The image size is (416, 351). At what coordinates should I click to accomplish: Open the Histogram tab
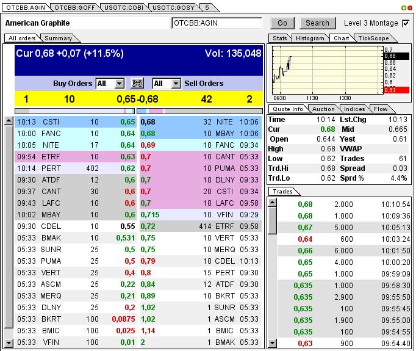point(309,38)
